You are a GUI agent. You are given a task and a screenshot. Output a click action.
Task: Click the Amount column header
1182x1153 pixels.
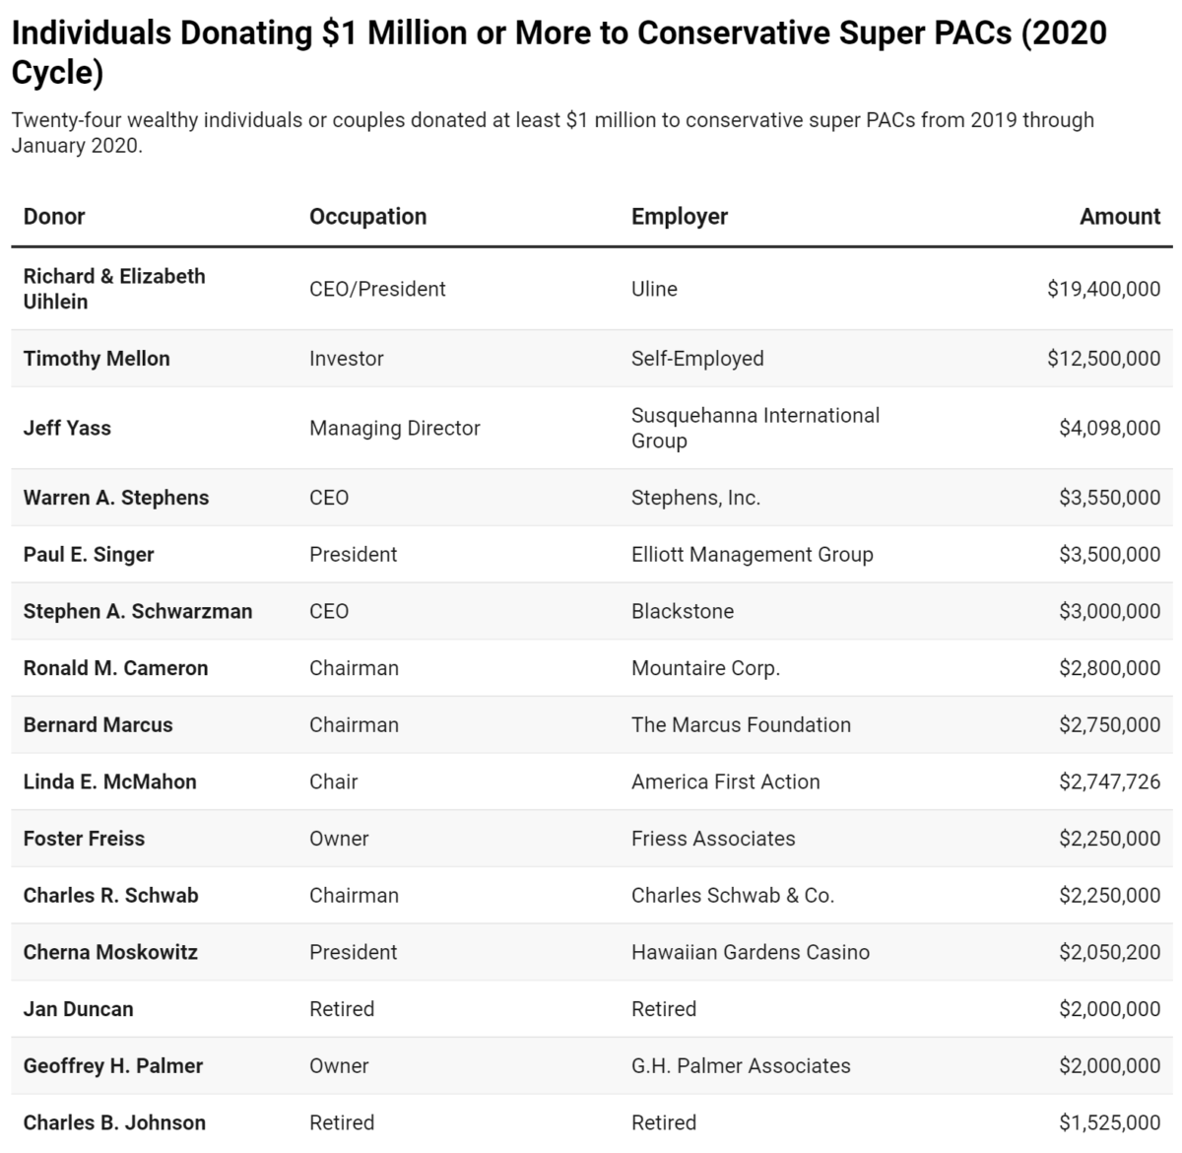coord(1119,217)
